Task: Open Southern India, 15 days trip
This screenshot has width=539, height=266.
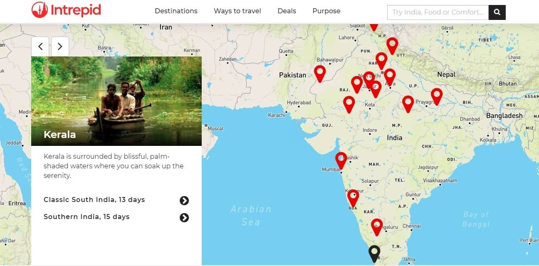Action: tap(87, 217)
